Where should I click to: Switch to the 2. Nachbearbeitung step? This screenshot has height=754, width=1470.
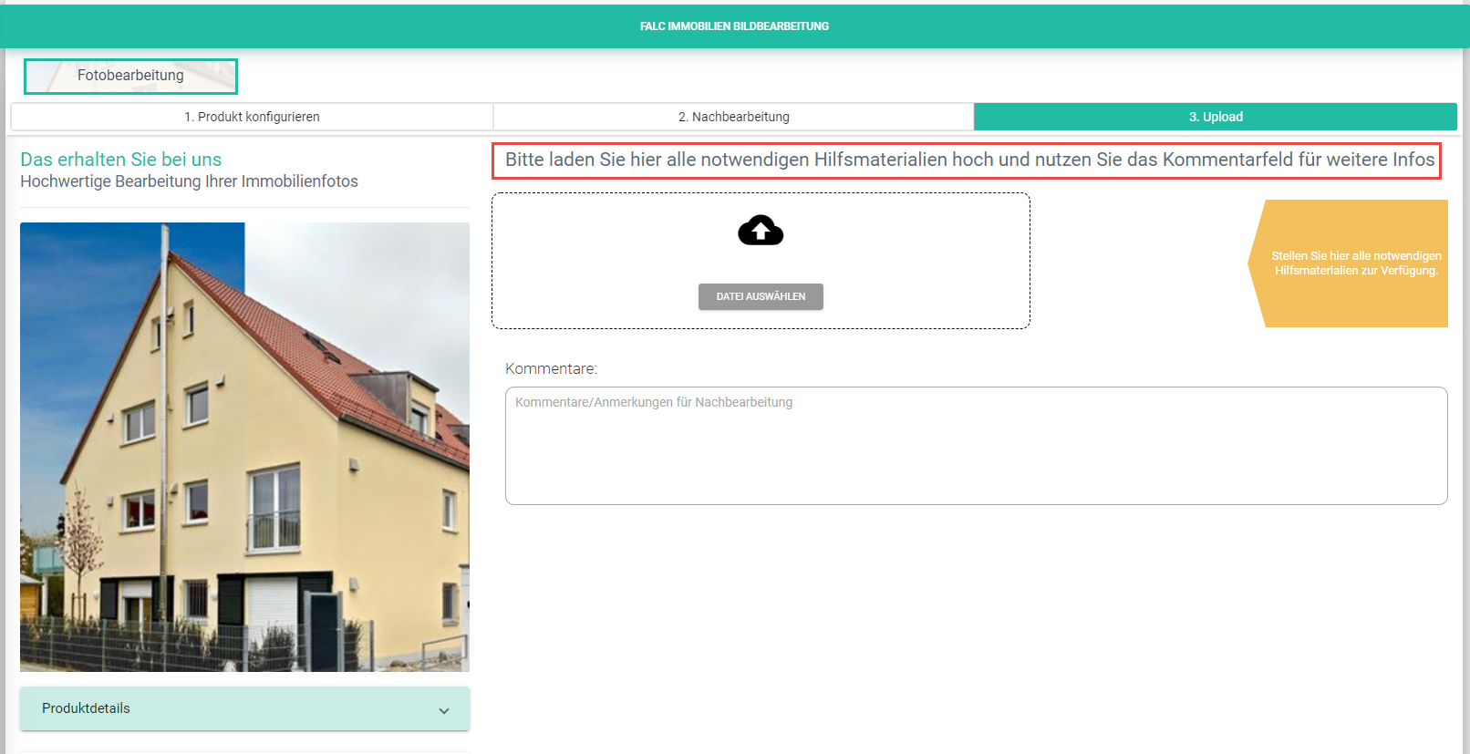[x=733, y=117]
